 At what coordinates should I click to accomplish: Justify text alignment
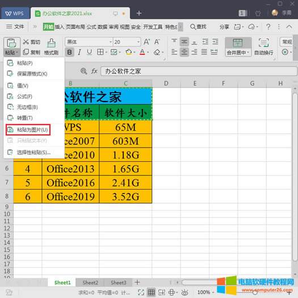tap(204, 52)
